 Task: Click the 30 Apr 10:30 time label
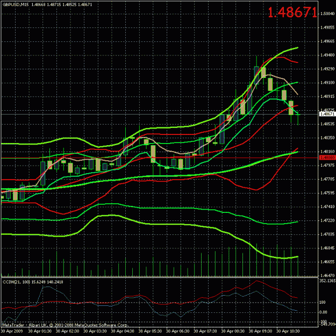[288, 331]
